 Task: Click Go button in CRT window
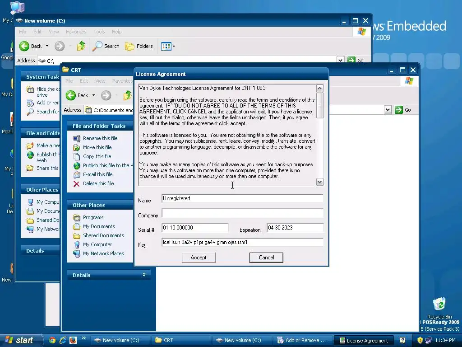[403, 110]
